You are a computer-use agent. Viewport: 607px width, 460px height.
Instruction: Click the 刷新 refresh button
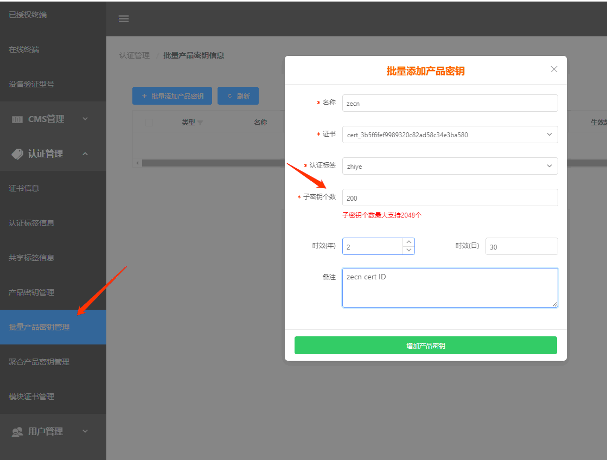pyautogui.click(x=238, y=96)
